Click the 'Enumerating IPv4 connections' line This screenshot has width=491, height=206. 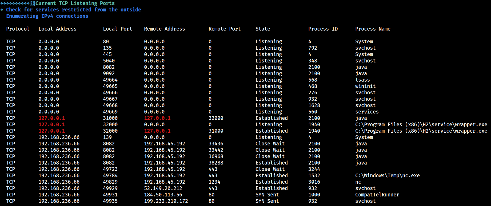(x=47, y=16)
